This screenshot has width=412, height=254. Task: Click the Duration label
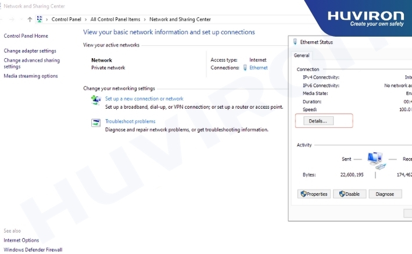tap(312, 102)
